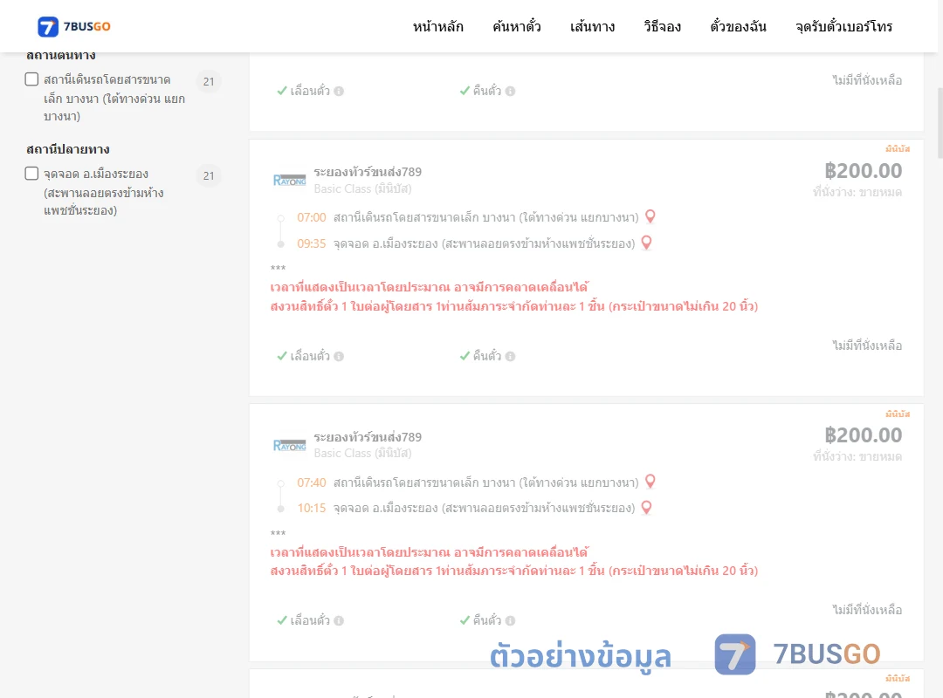The width and height of the screenshot is (943, 698).
Task: Click เลื่อนตั๋ว info icon in 07:00 card
Action: (339, 357)
